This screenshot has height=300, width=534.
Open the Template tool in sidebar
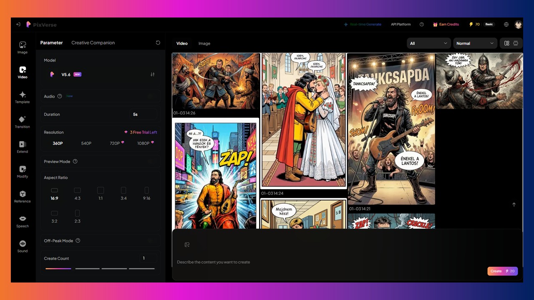[23, 97]
